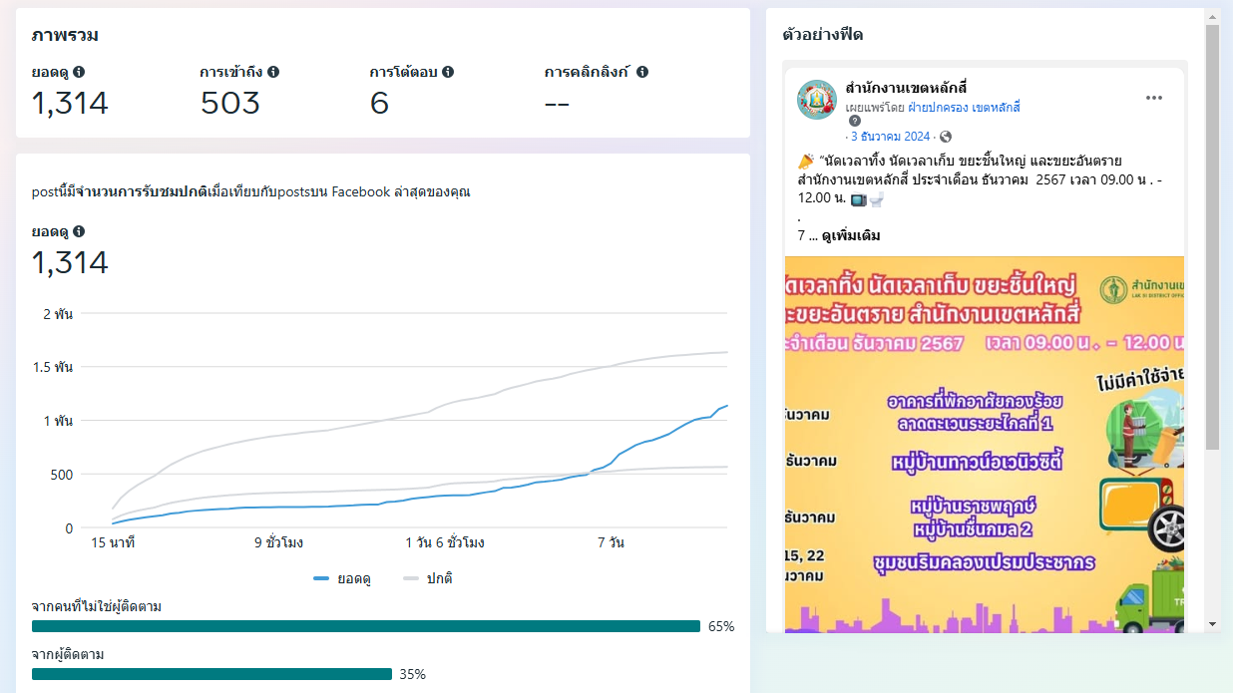Click the scrollbar up arrow in feed preview
Viewport: 1233px width, 693px height.
1213,17
